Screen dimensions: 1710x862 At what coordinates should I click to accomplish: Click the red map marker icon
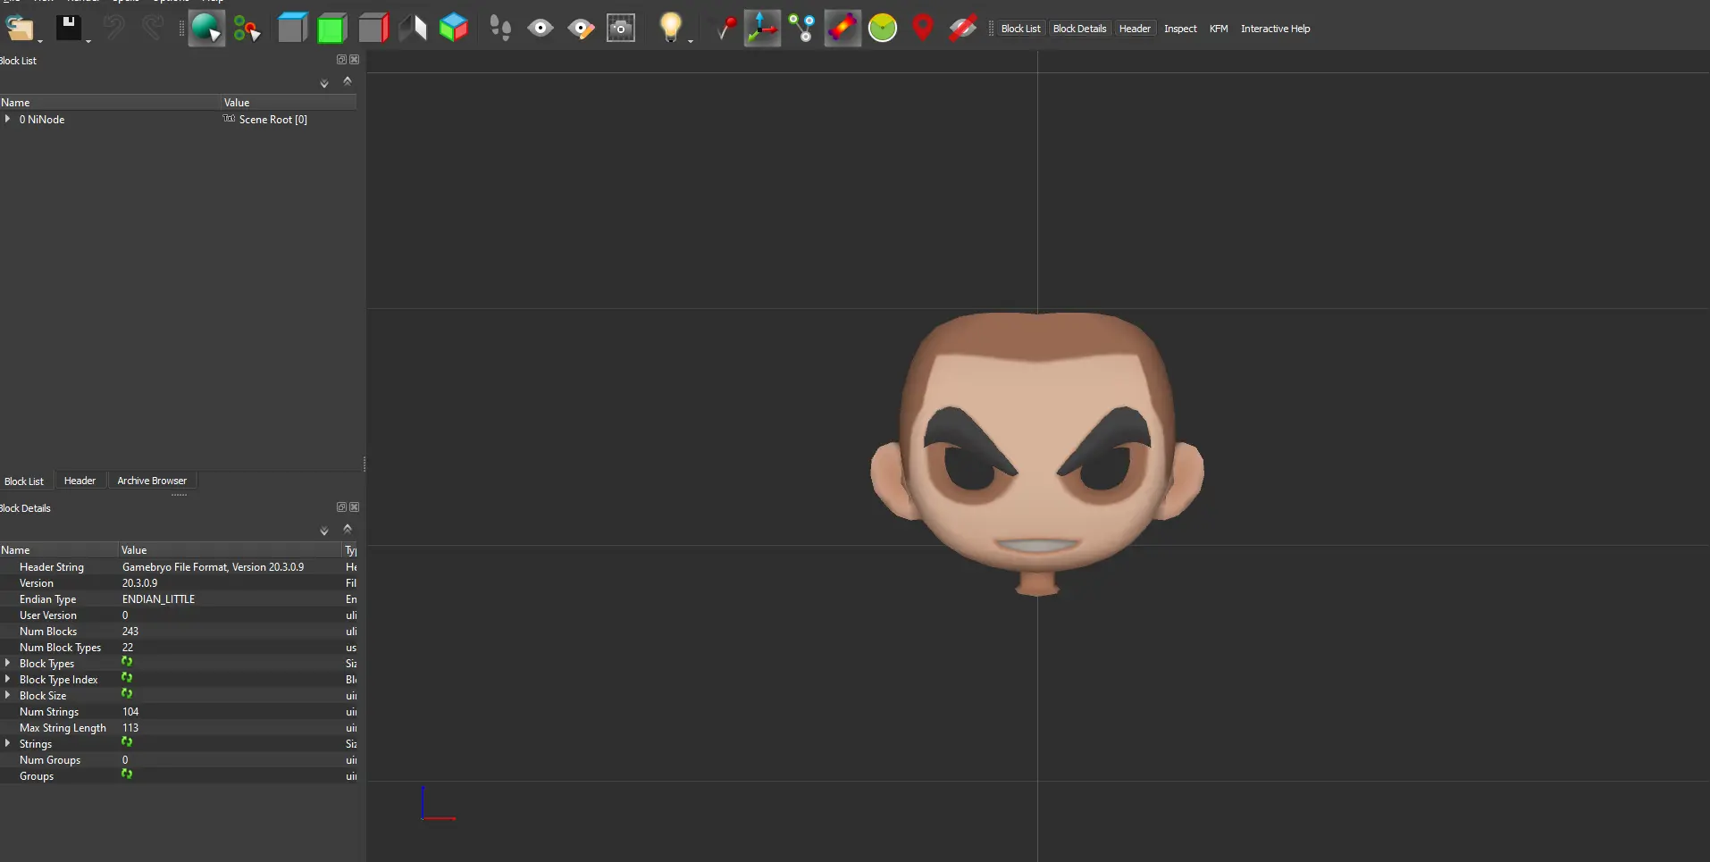(x=923, y=29)
